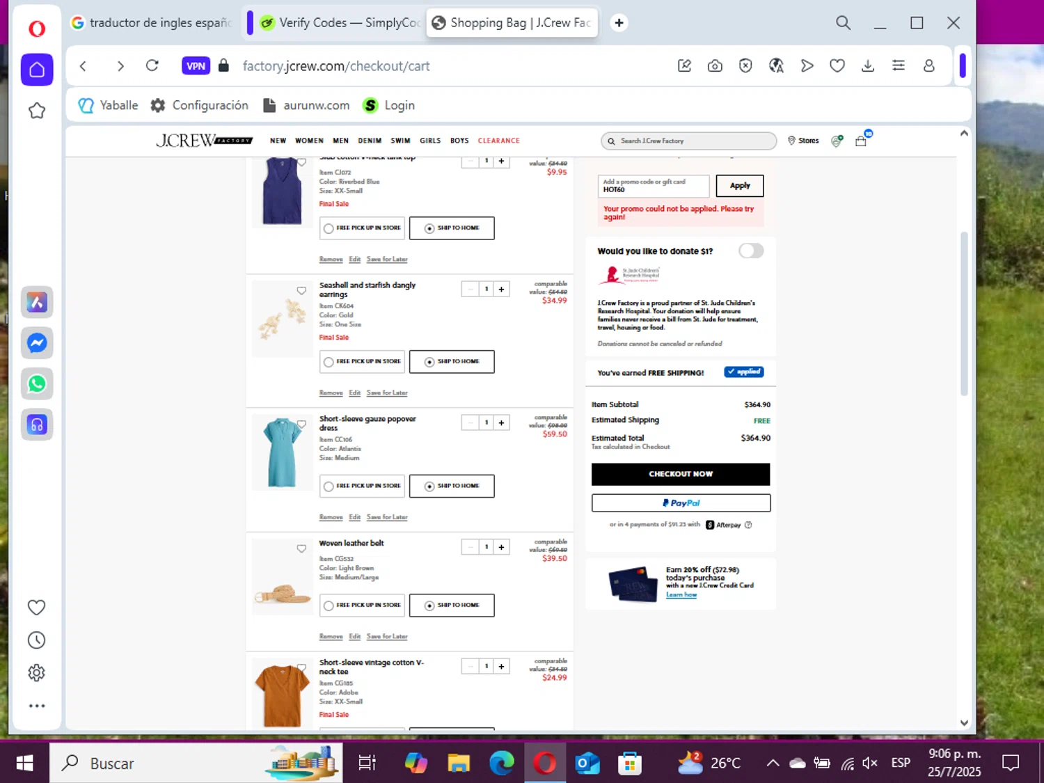Increase quantity of seashell earrings
The width and height of the screenshot is (1044, 783).
click(x=501, y=290)
